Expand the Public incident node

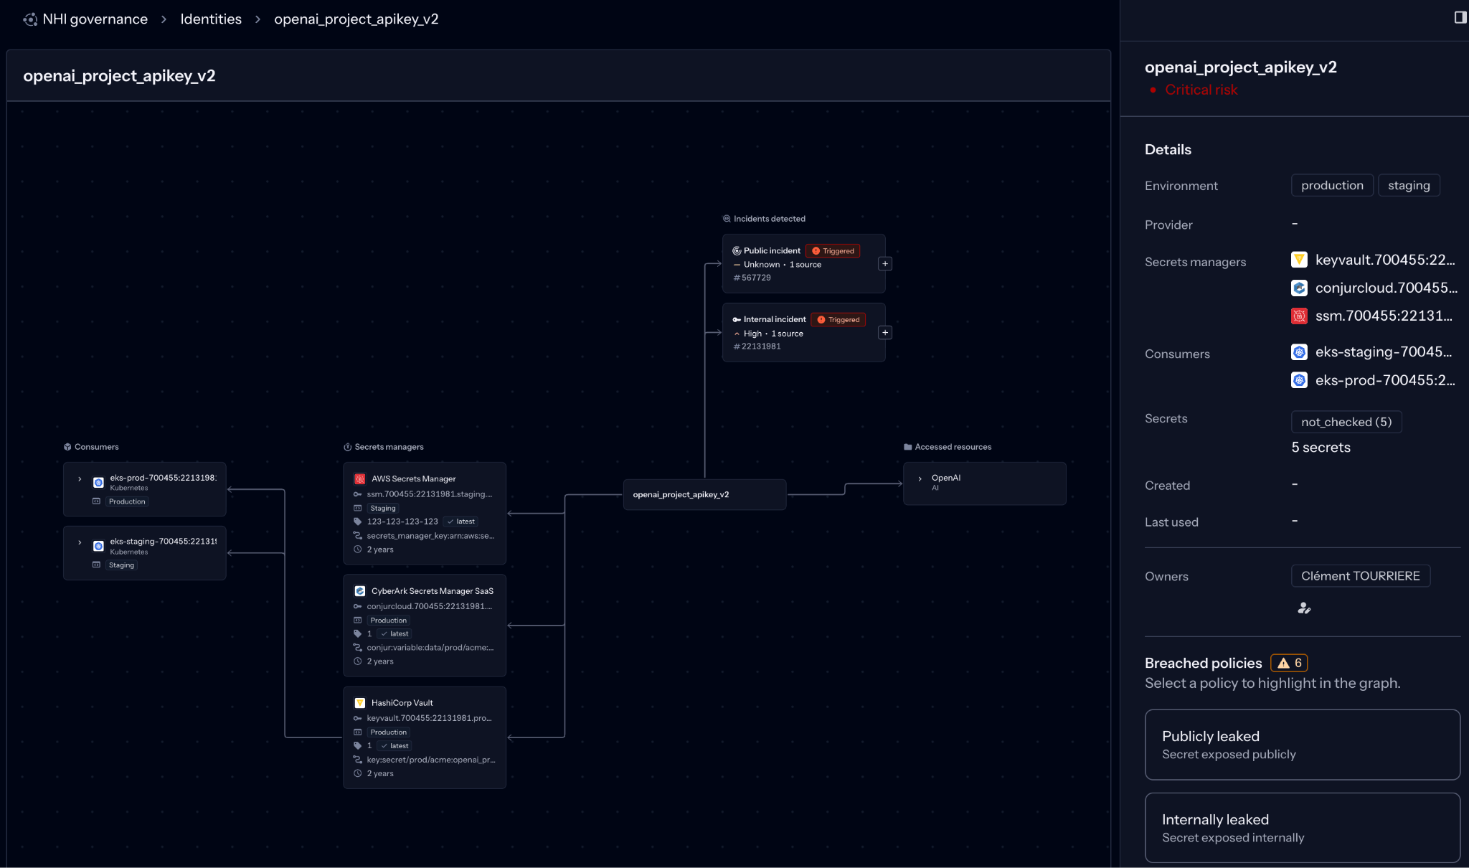pos(885,264)
